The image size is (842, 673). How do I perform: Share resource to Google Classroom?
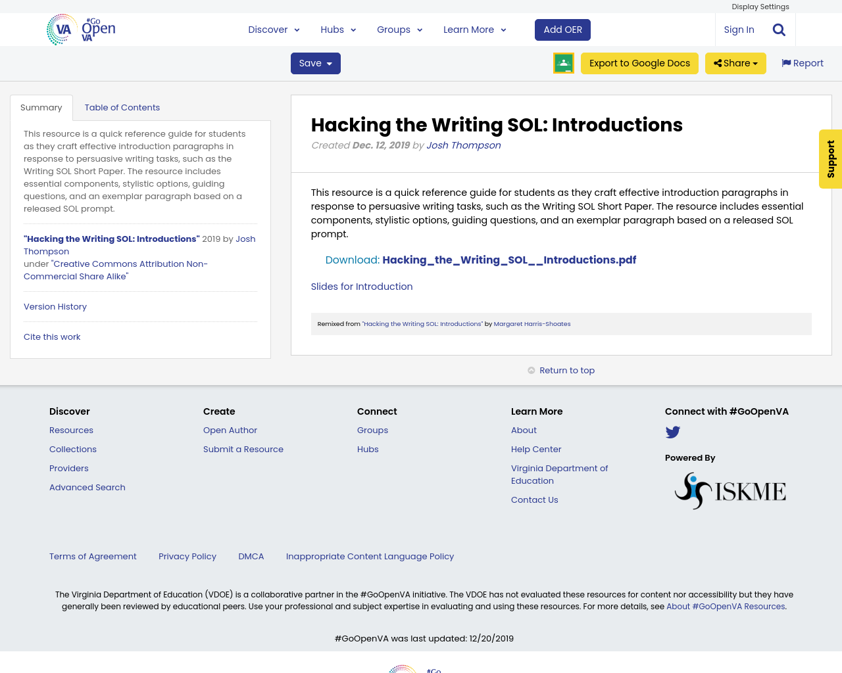tap(563, 62)
